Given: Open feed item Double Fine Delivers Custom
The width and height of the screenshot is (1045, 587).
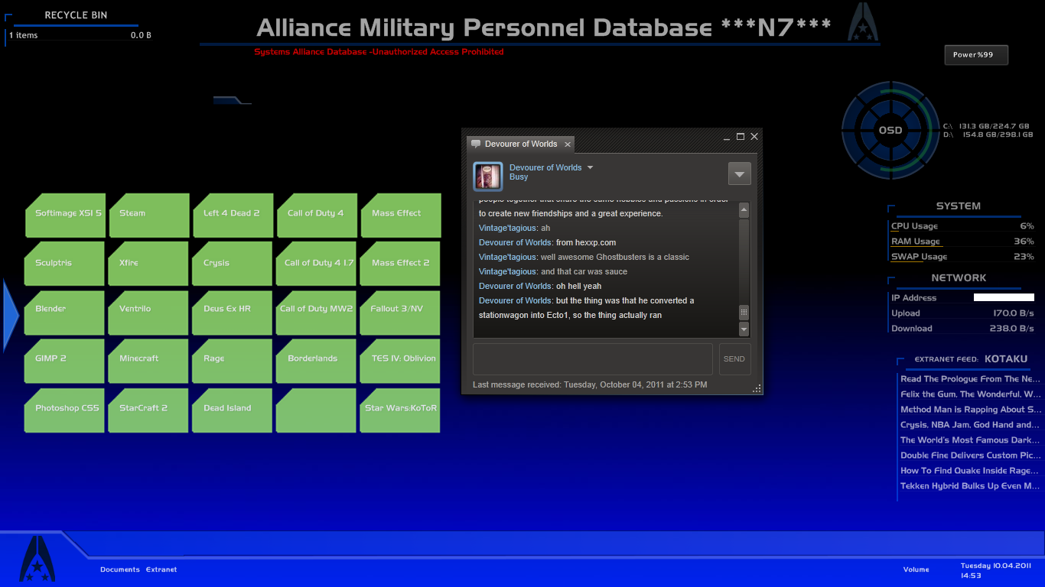Looking at the screenshot, I should 970,456.
